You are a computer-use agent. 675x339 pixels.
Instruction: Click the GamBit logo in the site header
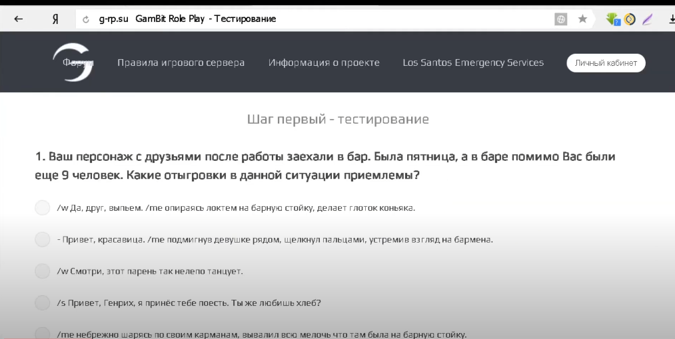(72, 62)
